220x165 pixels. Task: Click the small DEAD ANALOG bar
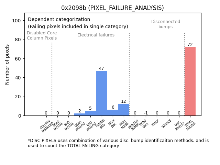point(79,114)
